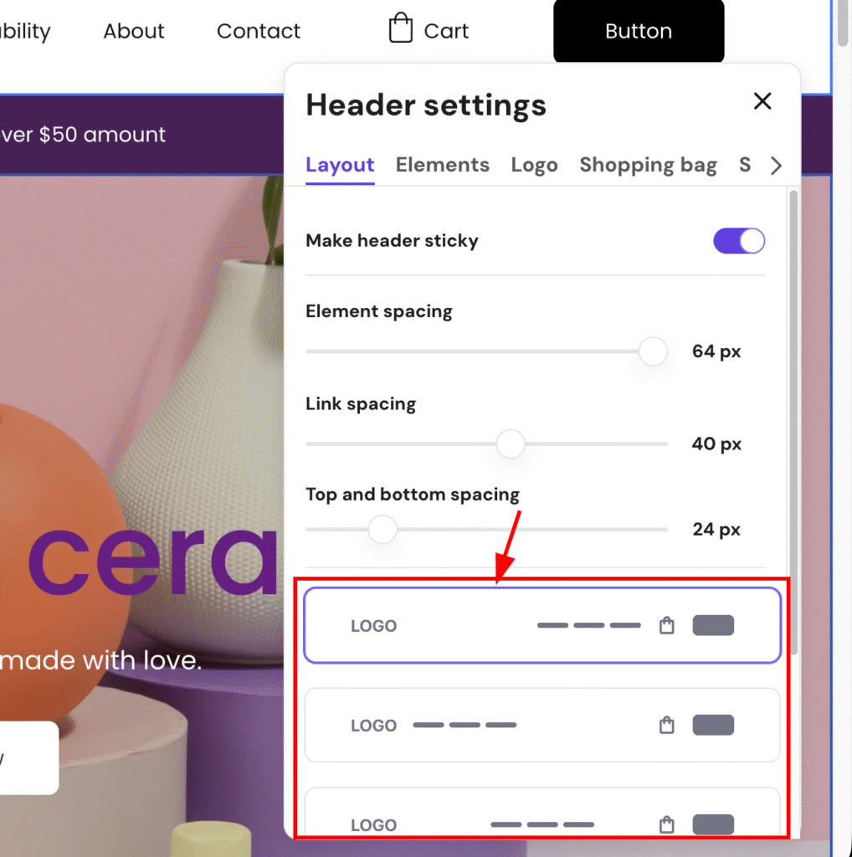The height and width of the screenshot is (857, 852).
Task: Open the About page link
Action: pos(134,32)
